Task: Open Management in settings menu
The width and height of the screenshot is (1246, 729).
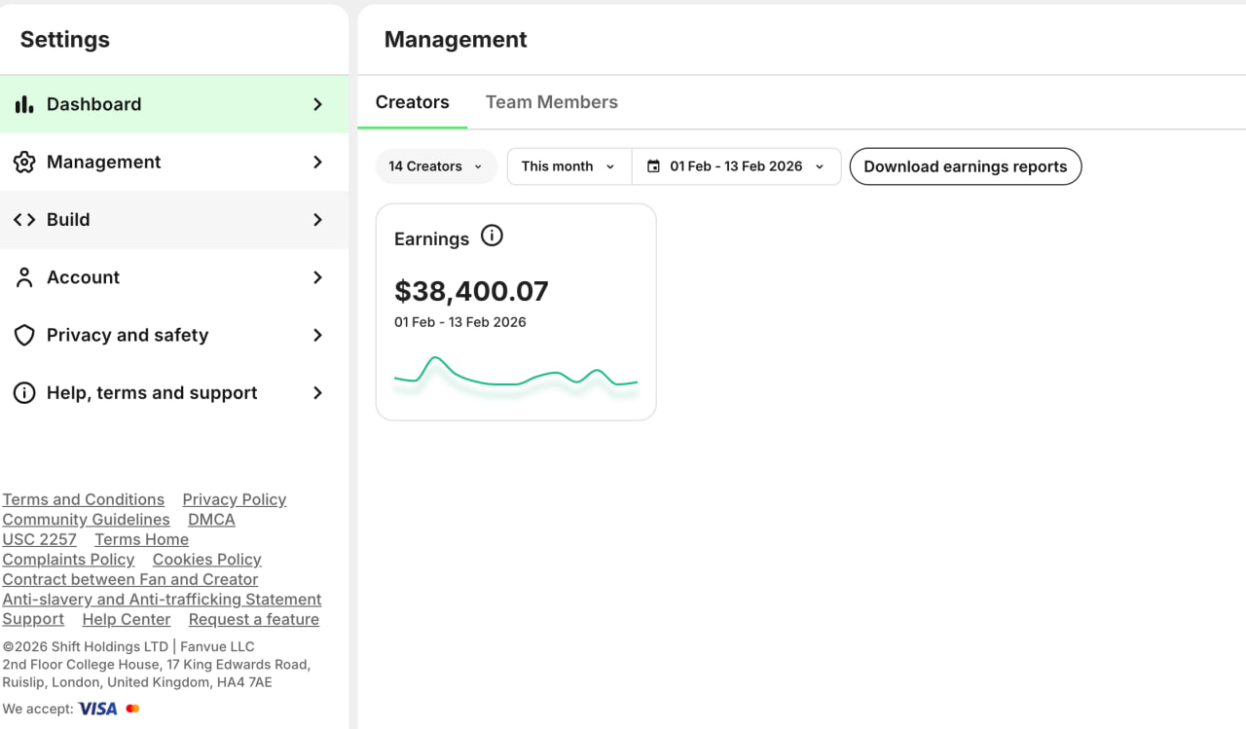Action: [x=174, y=162]
